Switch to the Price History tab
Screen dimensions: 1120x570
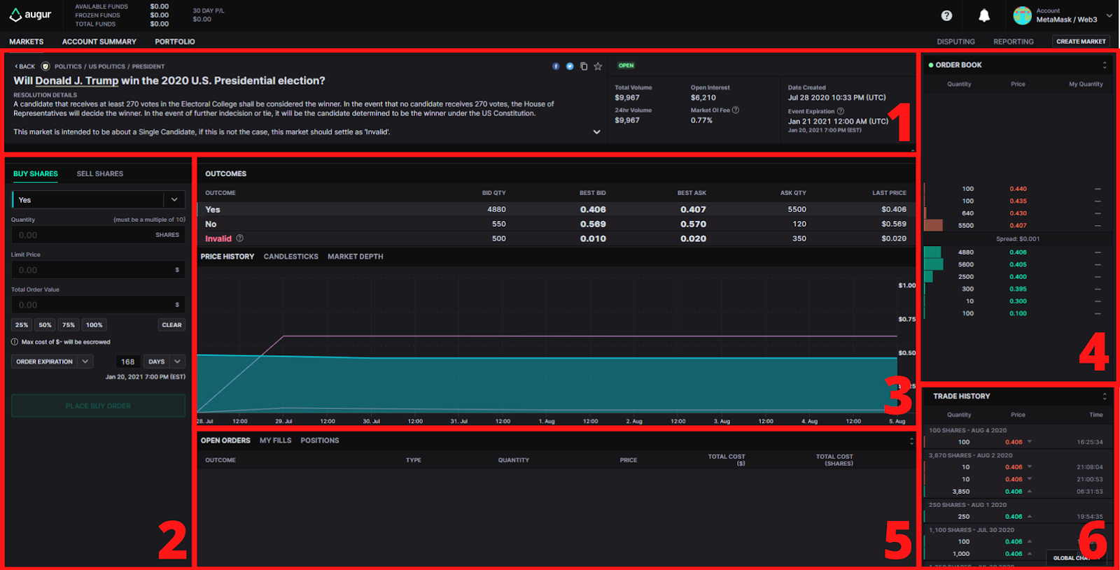pyautogui.click(x=227, y=257)
